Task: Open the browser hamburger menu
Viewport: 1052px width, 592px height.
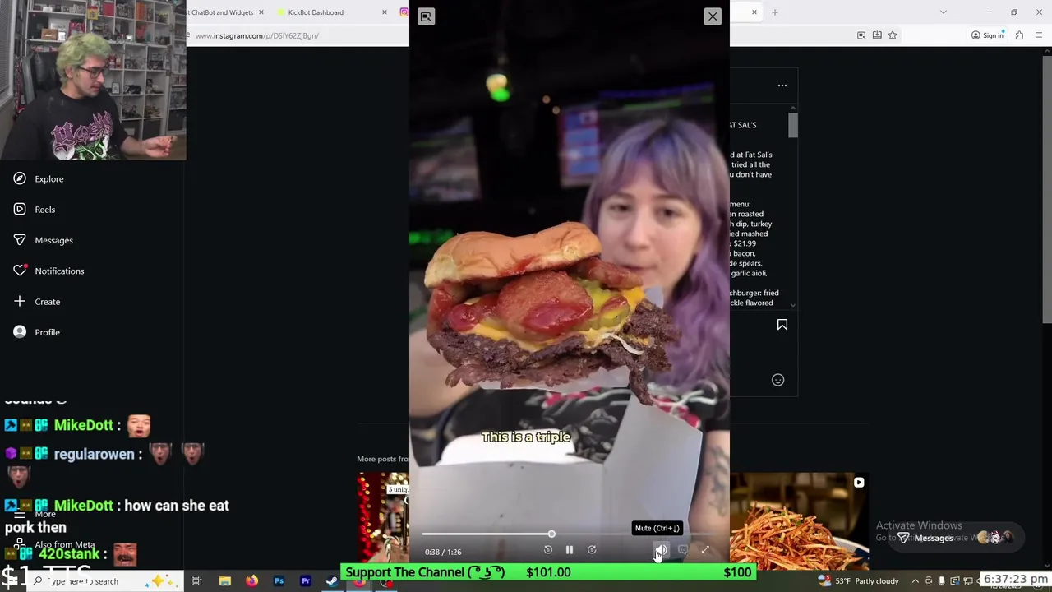Action: pos(1040,35)
